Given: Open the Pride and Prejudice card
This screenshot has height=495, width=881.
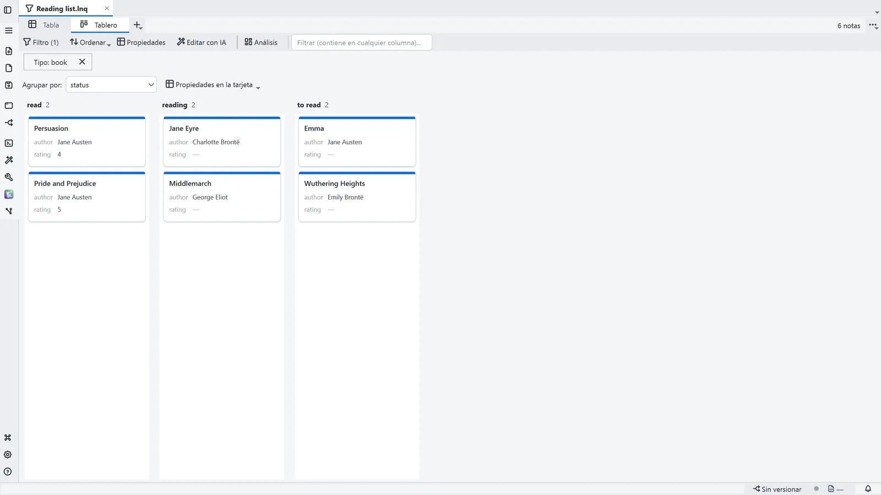Looking at the screenshot, I should pyautogui.click(x=87, y=196).
